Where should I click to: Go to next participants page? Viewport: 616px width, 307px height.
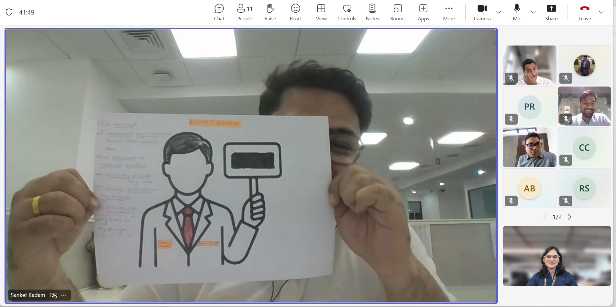pos(569,217)
